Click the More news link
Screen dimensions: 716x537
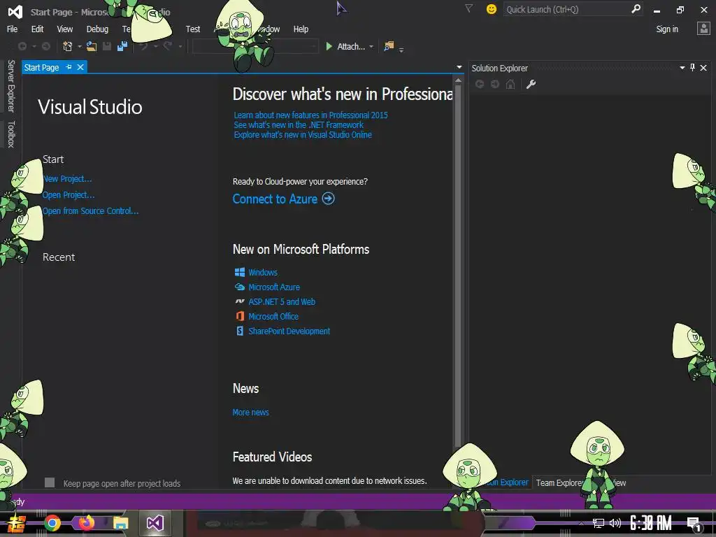point(251,413)
